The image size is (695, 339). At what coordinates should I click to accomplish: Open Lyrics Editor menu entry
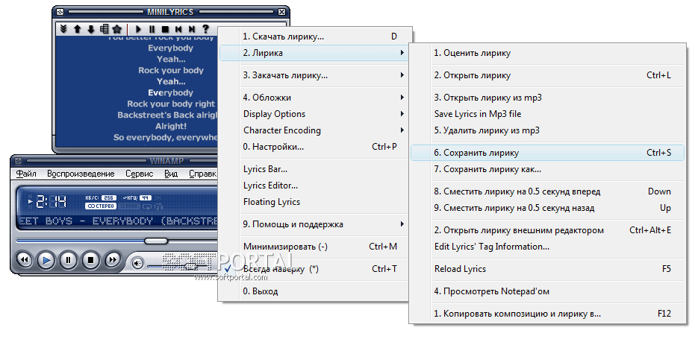point(314,186)
